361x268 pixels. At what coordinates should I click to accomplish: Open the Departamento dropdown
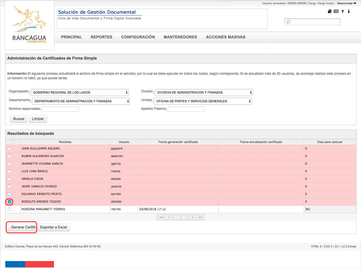point(81,101)
